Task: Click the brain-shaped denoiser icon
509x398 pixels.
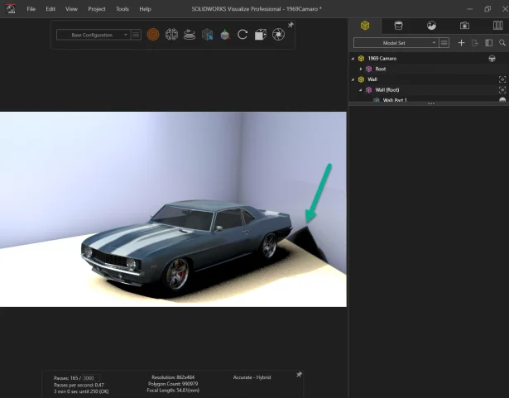Action: (x=171, y=35)
